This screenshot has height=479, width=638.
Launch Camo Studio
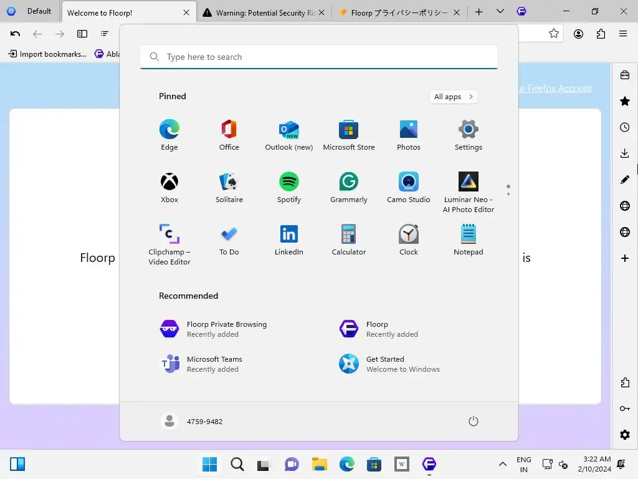(x=409, y=187)
